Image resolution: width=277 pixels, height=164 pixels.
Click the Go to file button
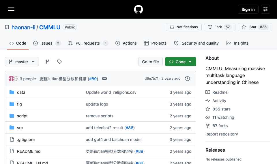[150, 62]
